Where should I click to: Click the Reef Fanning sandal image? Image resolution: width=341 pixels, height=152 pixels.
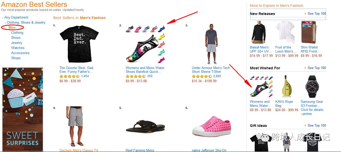[x=145, y=127]
